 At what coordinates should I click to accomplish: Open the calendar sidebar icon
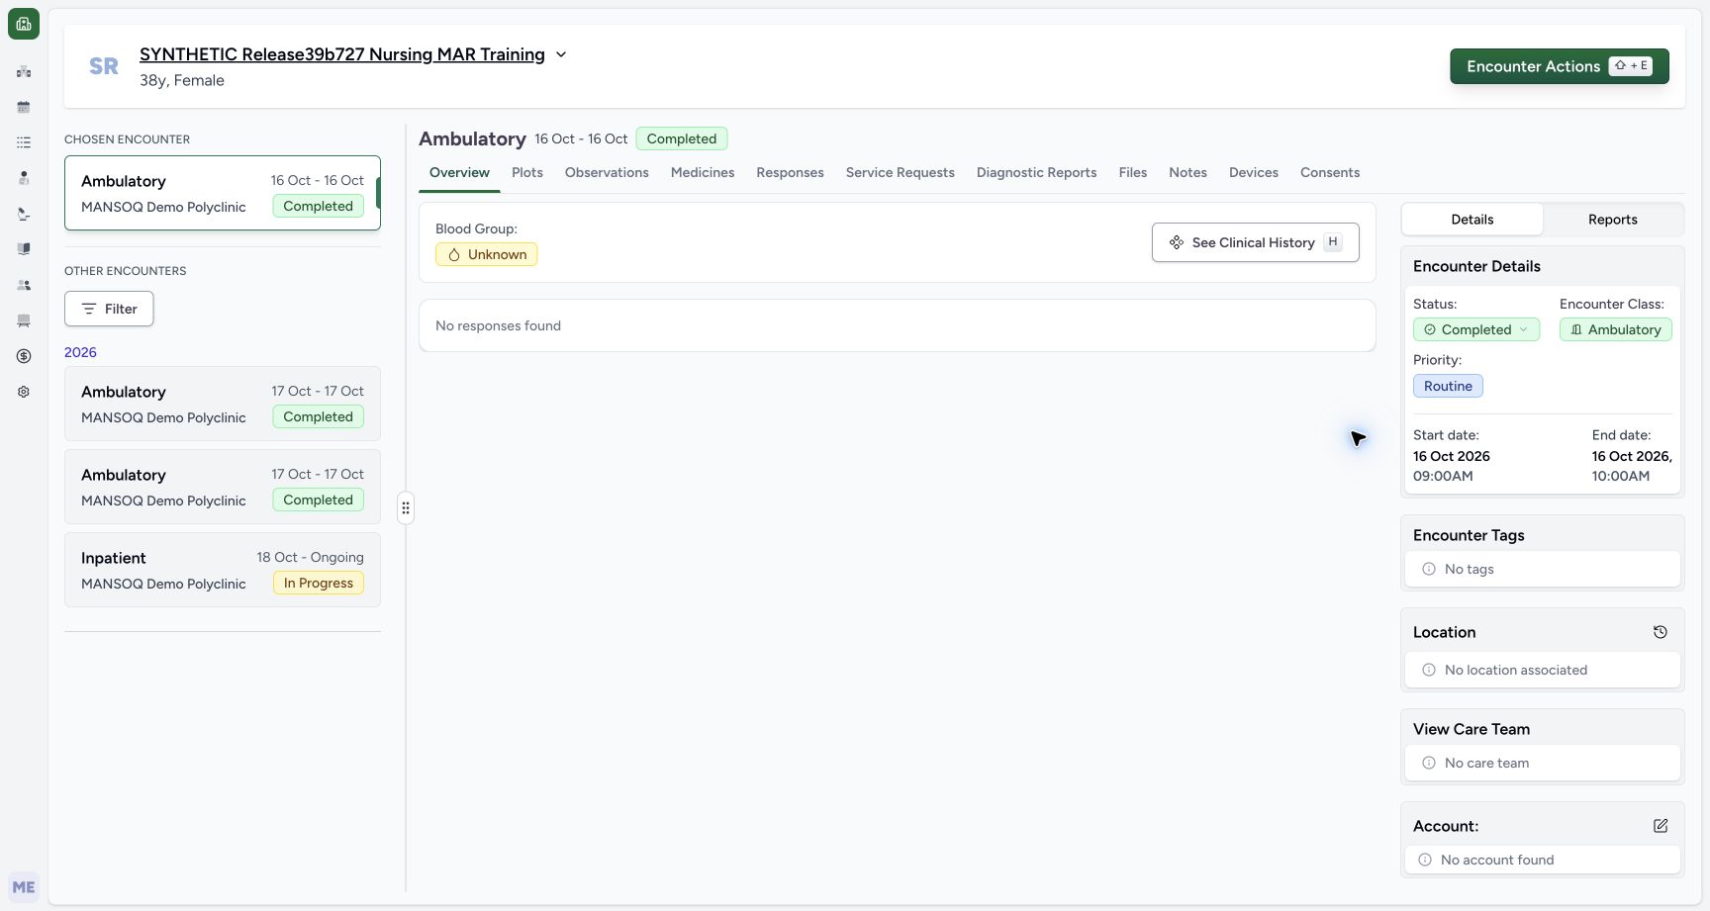24,107
